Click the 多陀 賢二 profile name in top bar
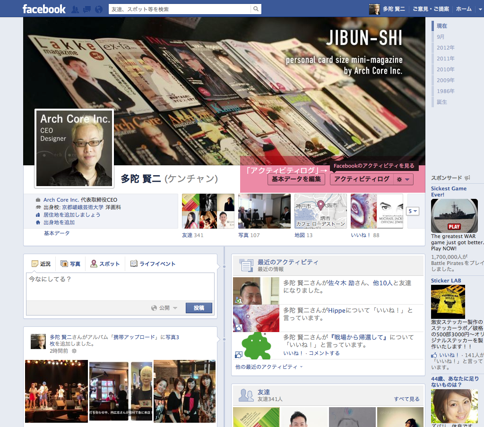Image resolution: width=484 pixels, height=427 pixels. (394, 9)
